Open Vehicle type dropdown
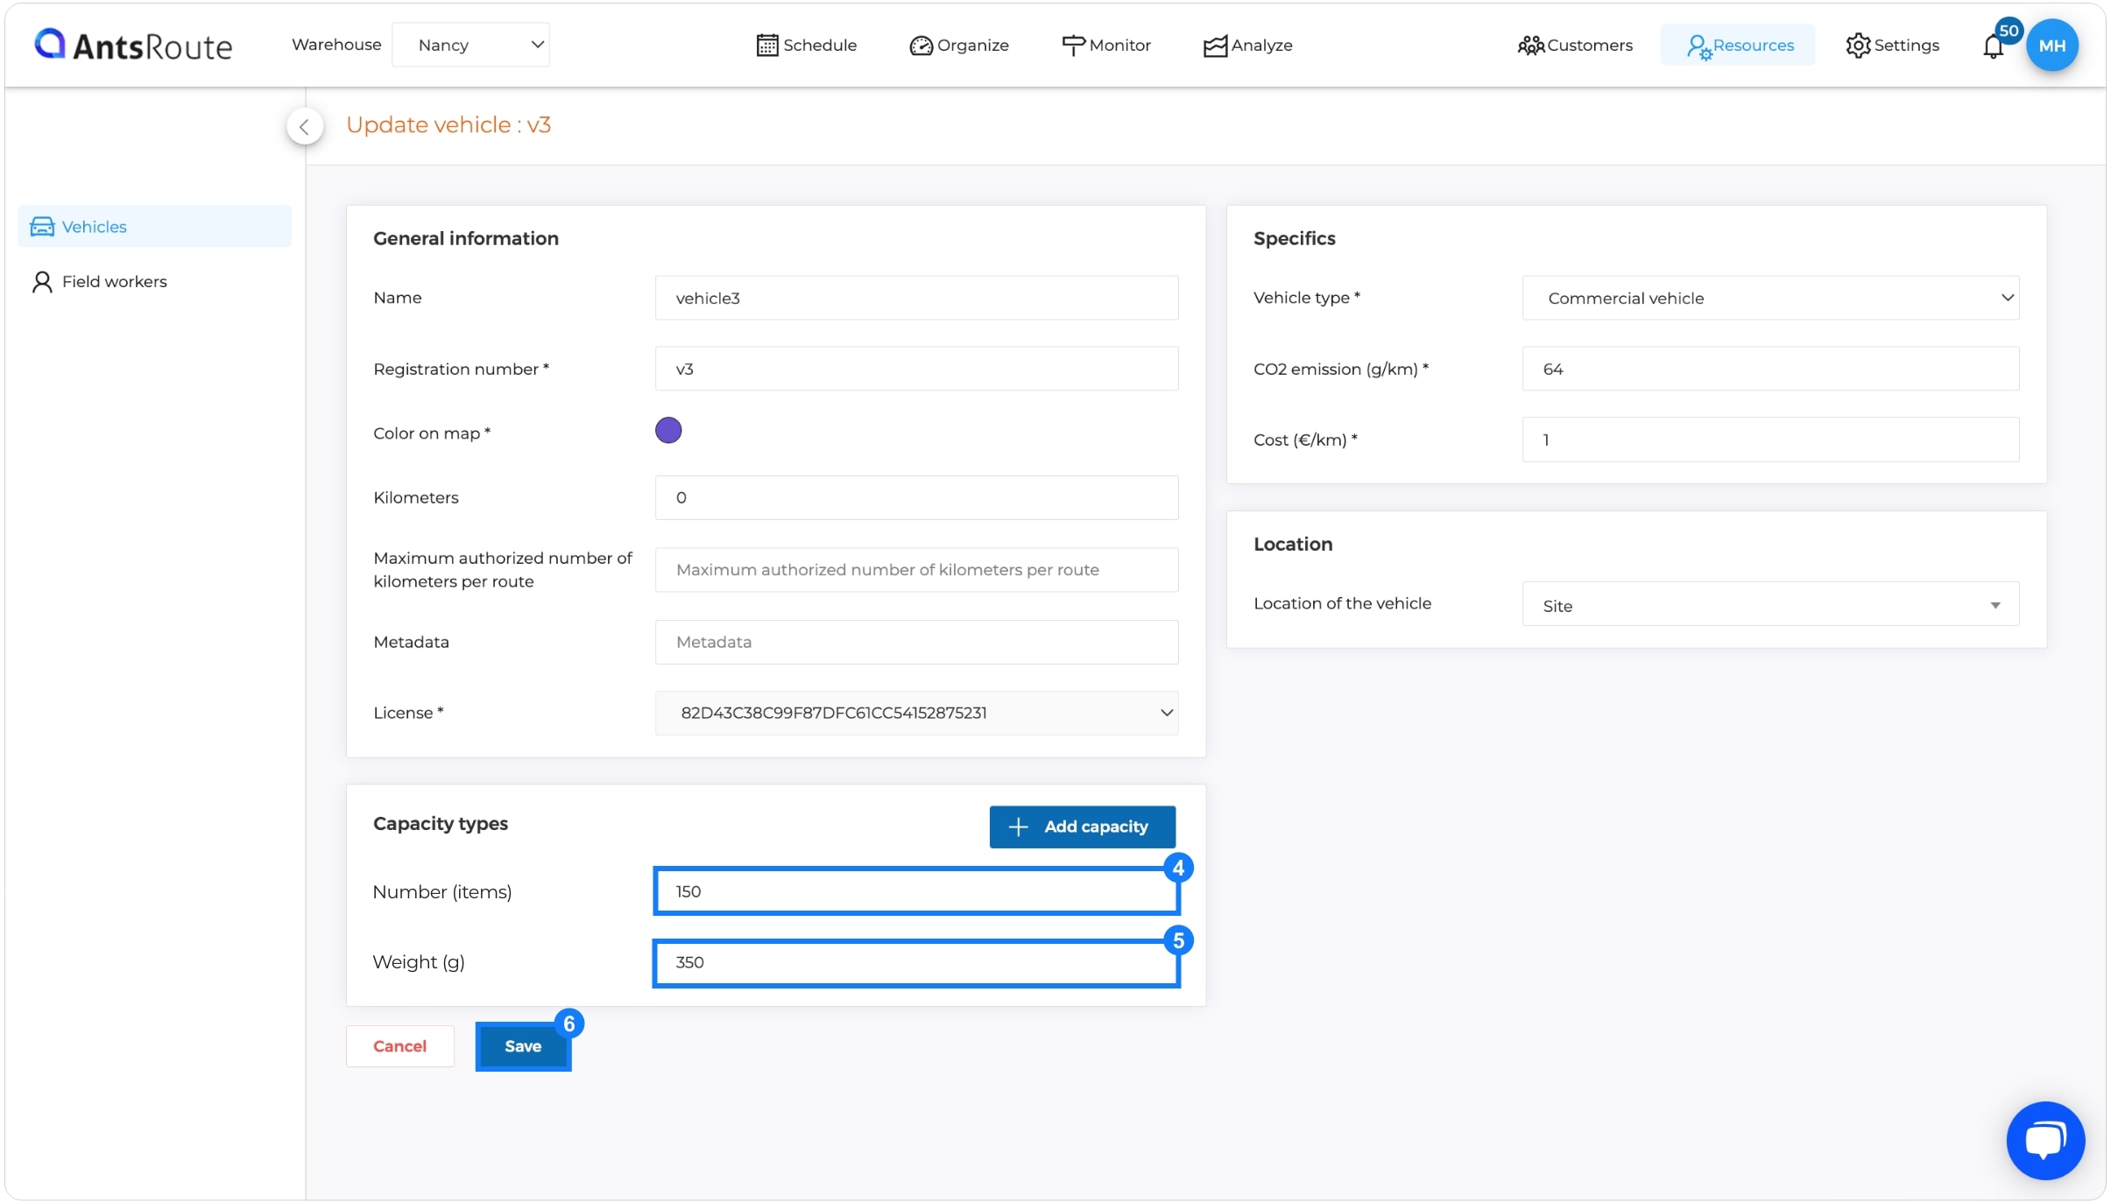2111x1203 pixels. pos(1770,298)
